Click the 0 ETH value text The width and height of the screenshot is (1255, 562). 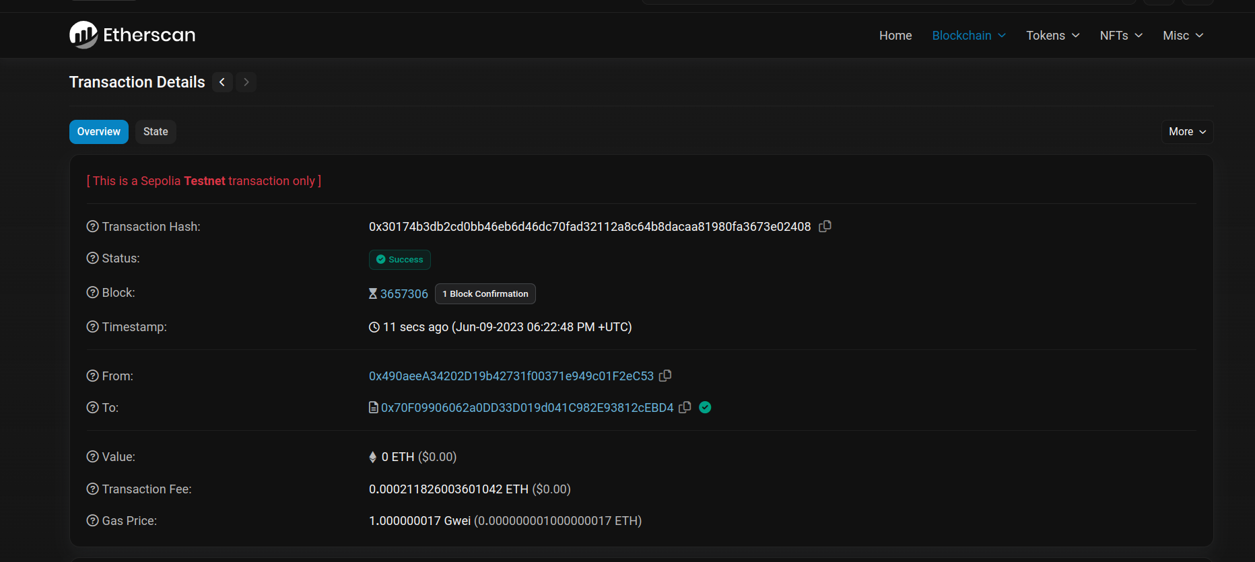pyautogui.click(x=398, y=457)
